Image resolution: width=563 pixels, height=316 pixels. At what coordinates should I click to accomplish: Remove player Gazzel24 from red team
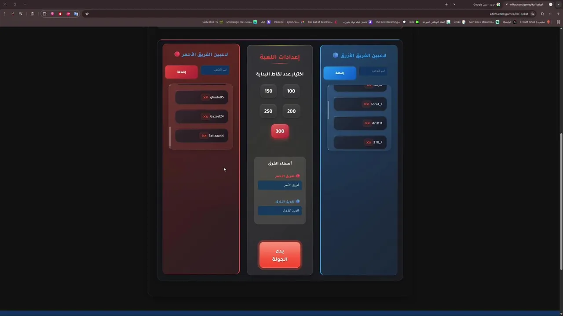tap(205, 116)
